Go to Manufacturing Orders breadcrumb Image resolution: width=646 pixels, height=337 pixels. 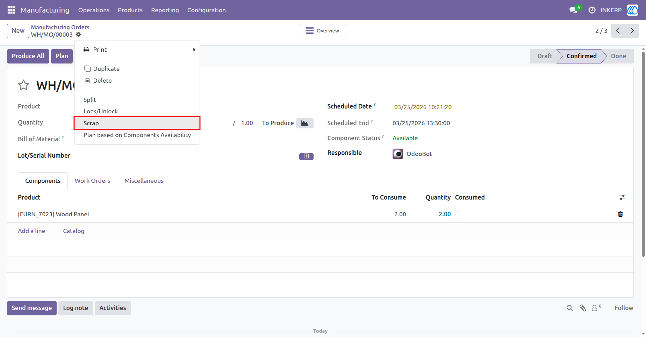[x=60, y=27]
